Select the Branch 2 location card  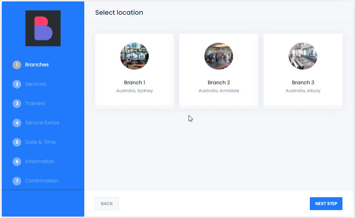point(218,71)
